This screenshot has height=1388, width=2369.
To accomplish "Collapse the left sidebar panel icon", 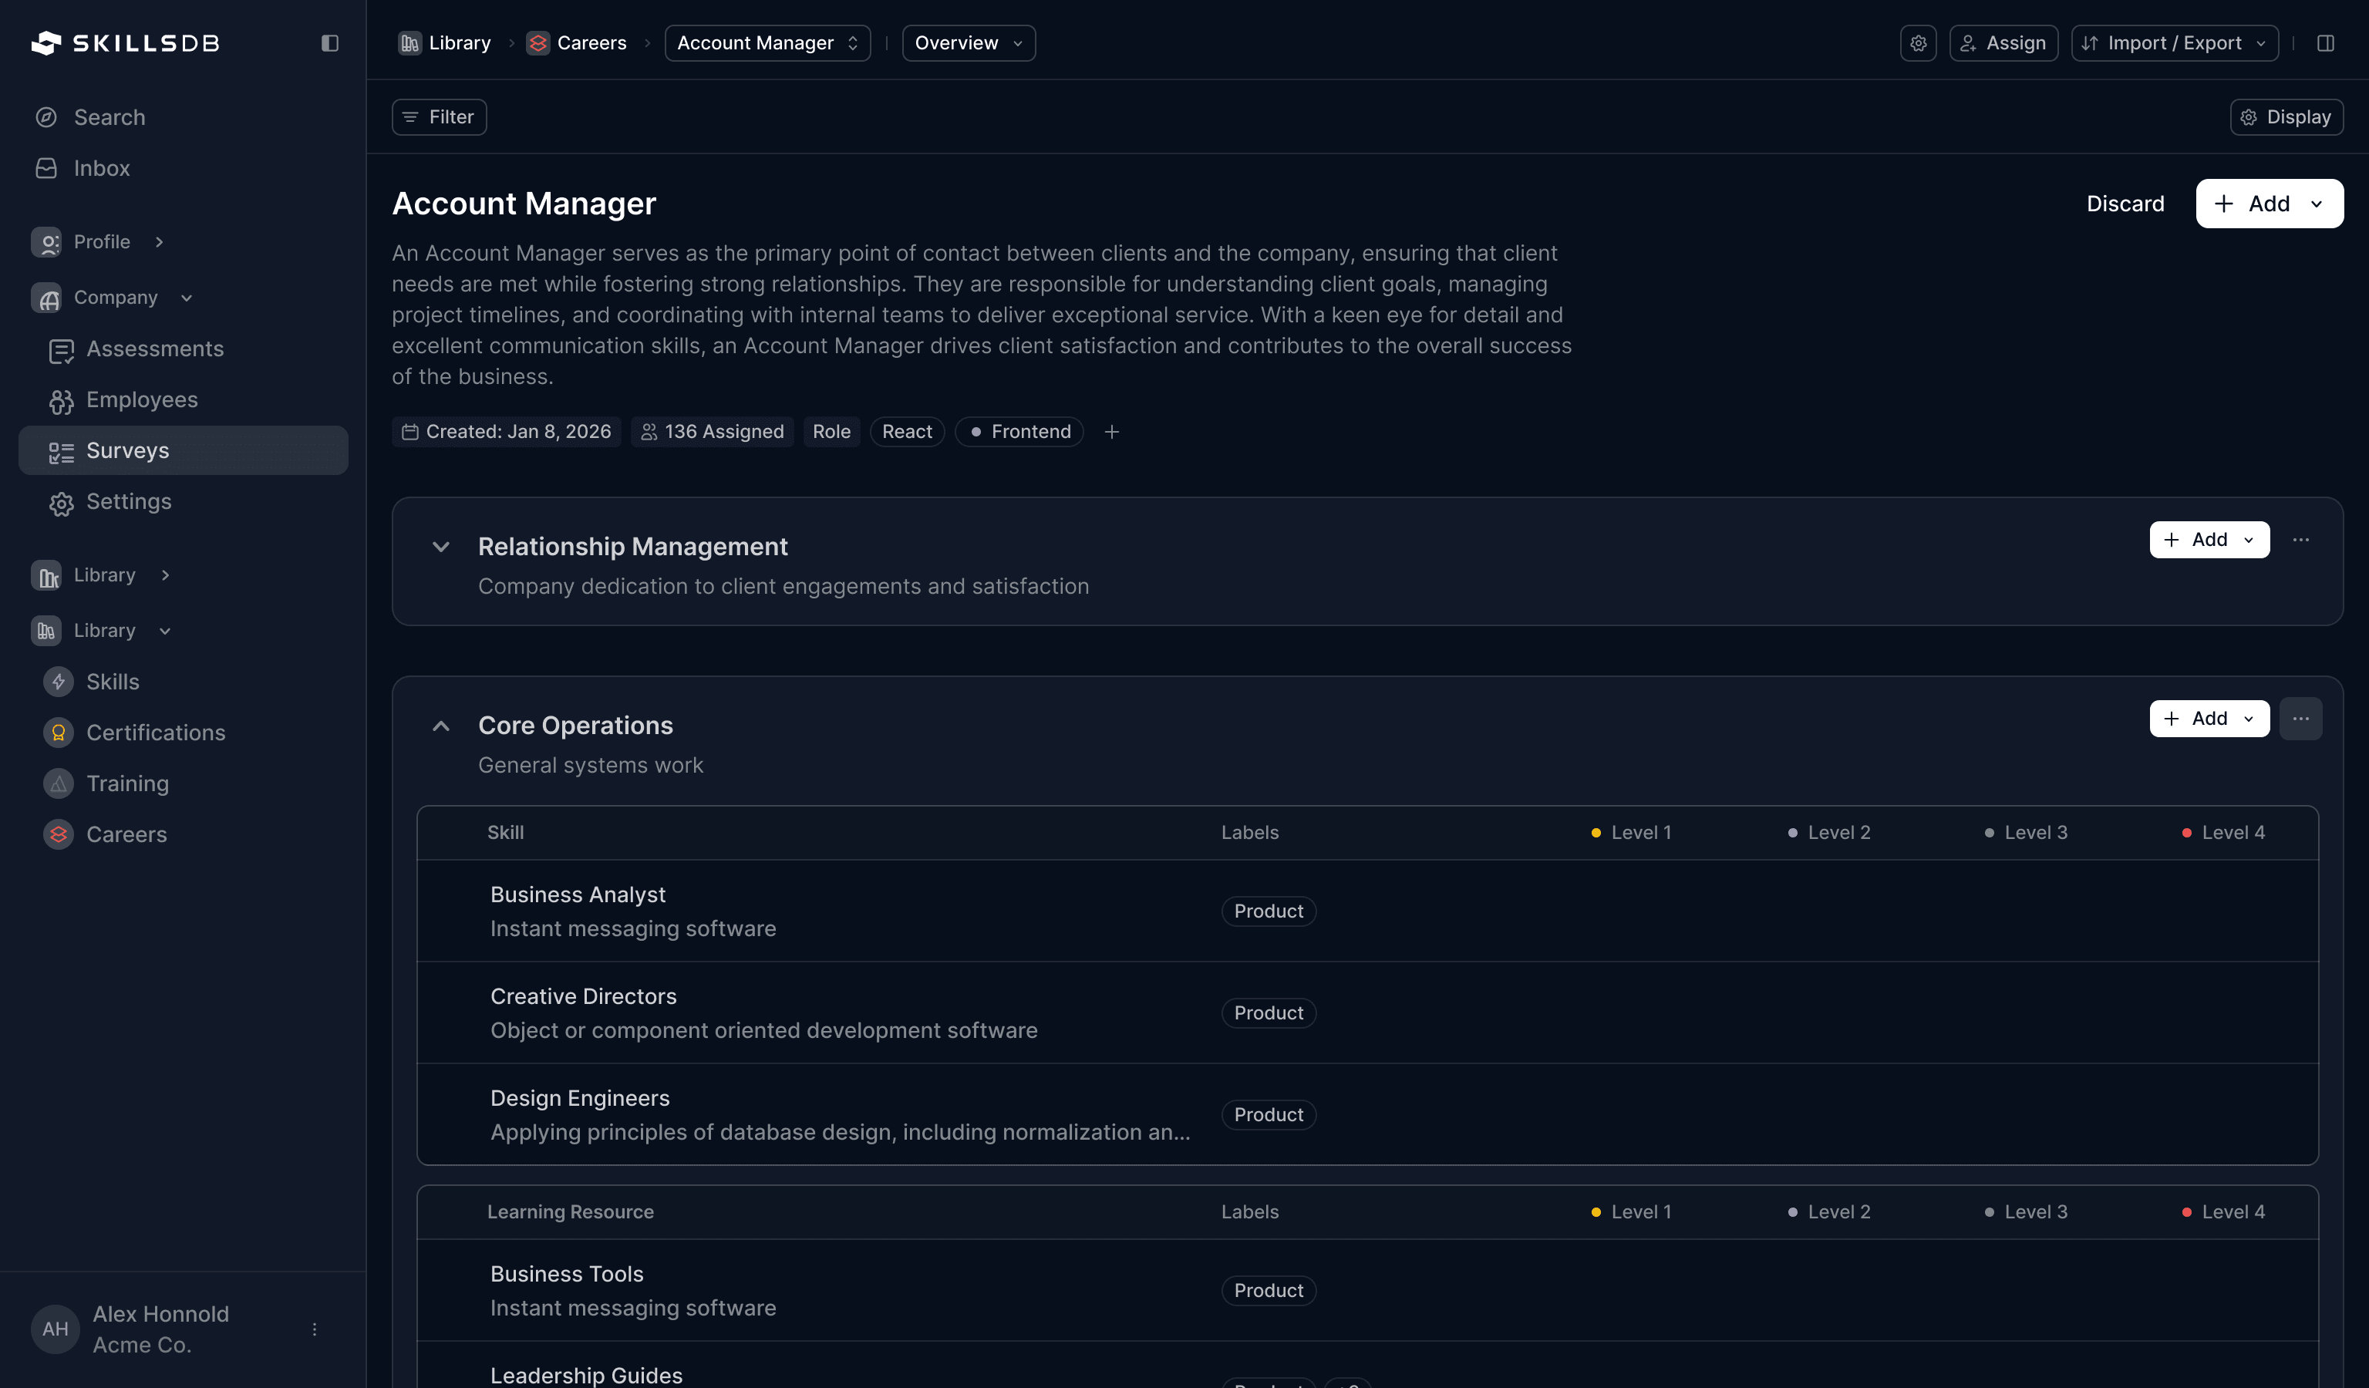I will click(x=329, y=43).
